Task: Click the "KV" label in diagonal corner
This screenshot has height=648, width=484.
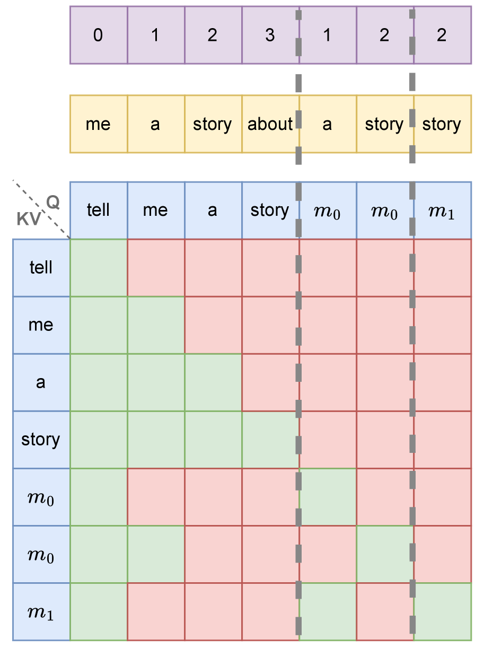Action: tap(29, 219)
